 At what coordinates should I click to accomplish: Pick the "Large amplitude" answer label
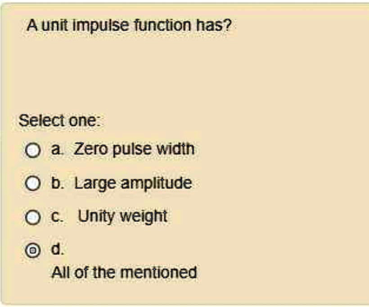(x=133, y=183)
